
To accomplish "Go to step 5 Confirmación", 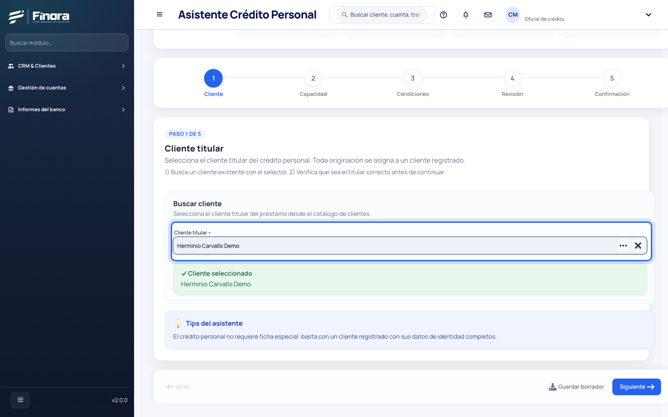I will 612,83.
